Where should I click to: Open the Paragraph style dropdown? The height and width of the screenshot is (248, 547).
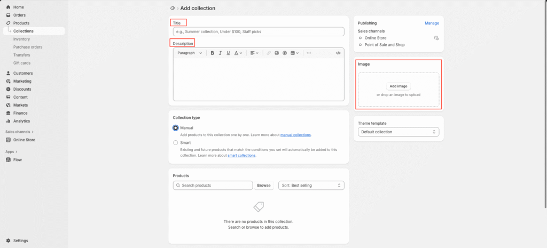pyautogui.click(x=190, y=53)
